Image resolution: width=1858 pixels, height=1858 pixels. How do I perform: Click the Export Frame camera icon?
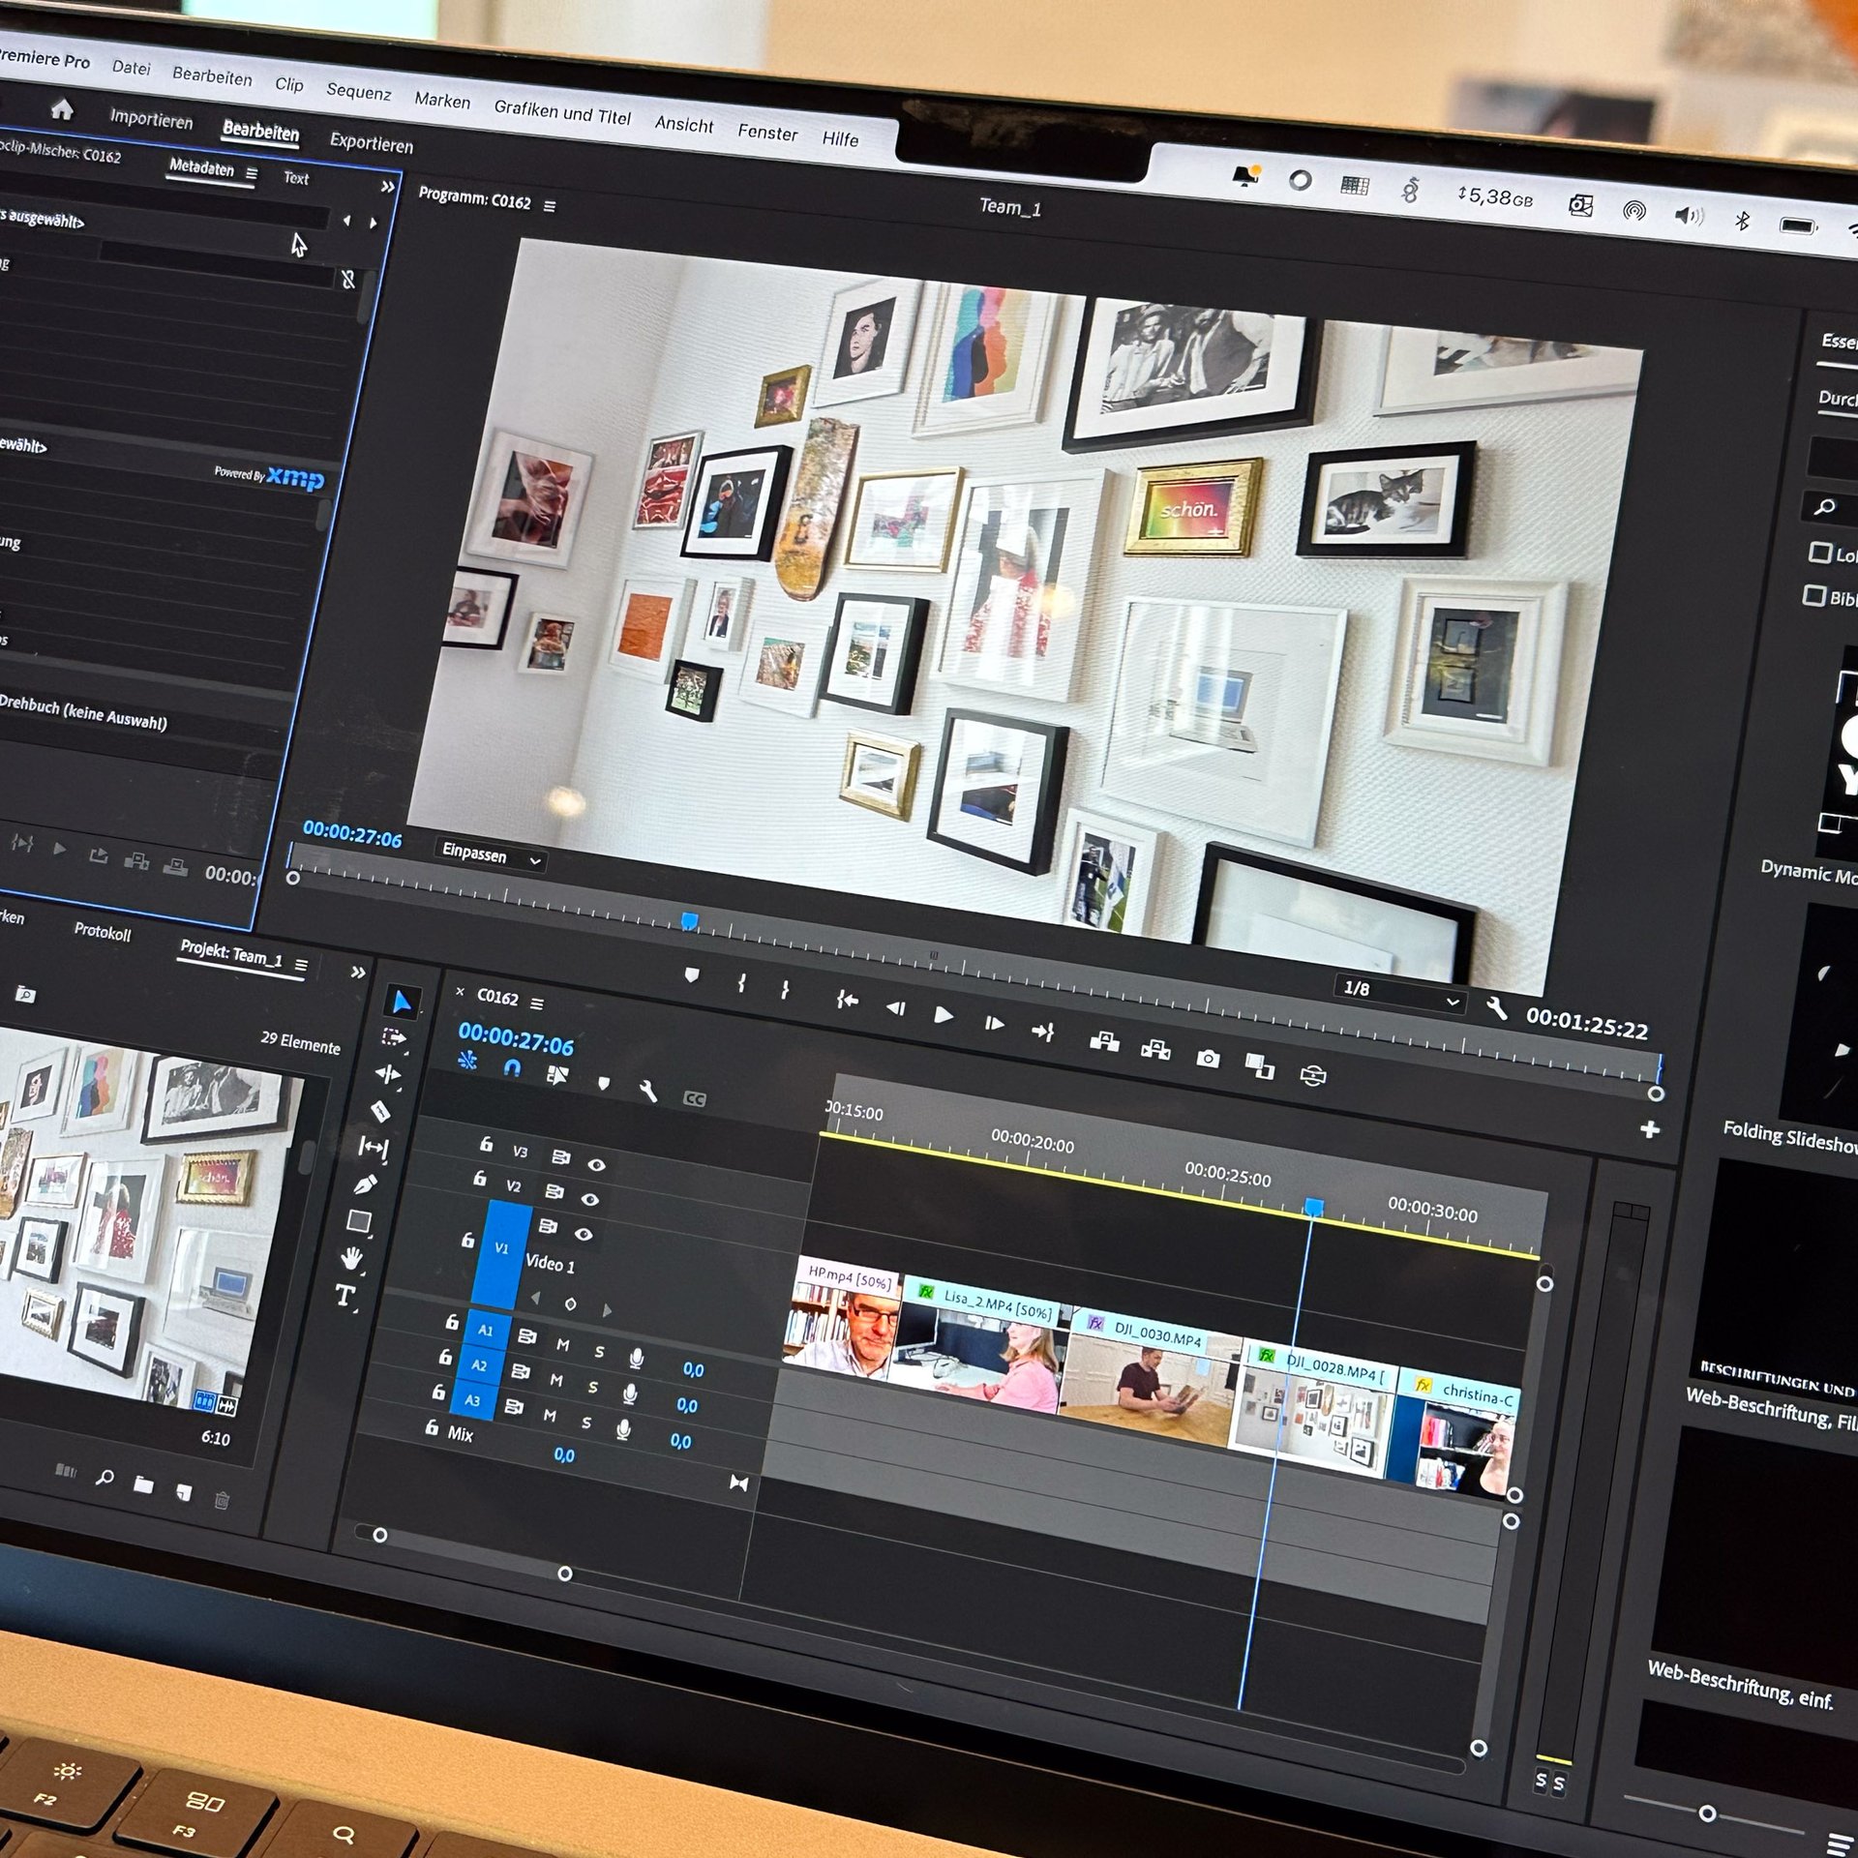click(x=1208, y=1058)
